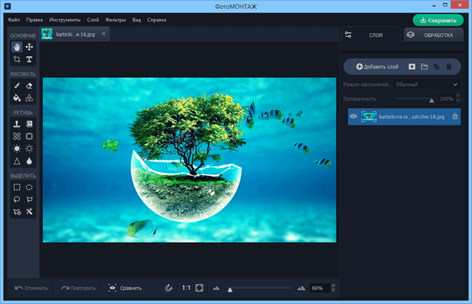
Task: Switch to the Обработка tab
Action: coord(431,35)
